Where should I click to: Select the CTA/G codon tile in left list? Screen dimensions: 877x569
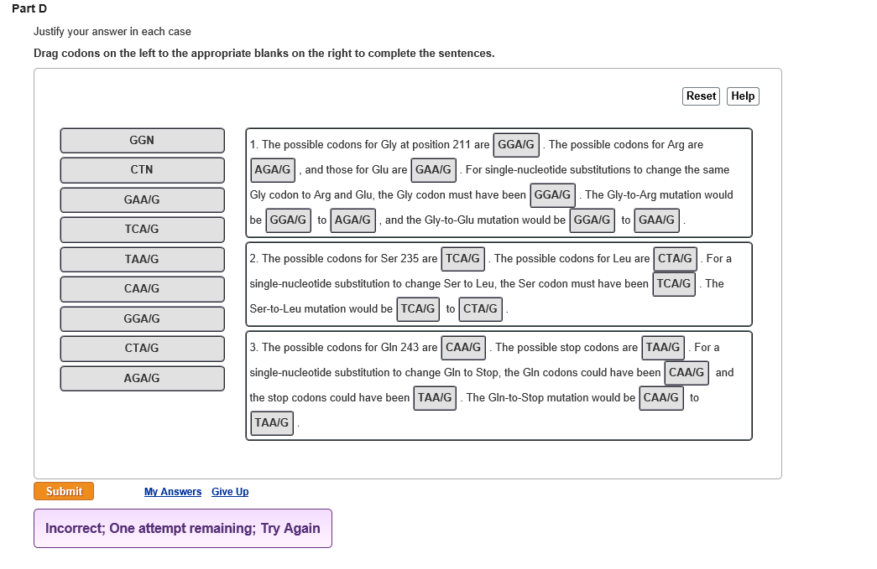[x=142, y=349]
